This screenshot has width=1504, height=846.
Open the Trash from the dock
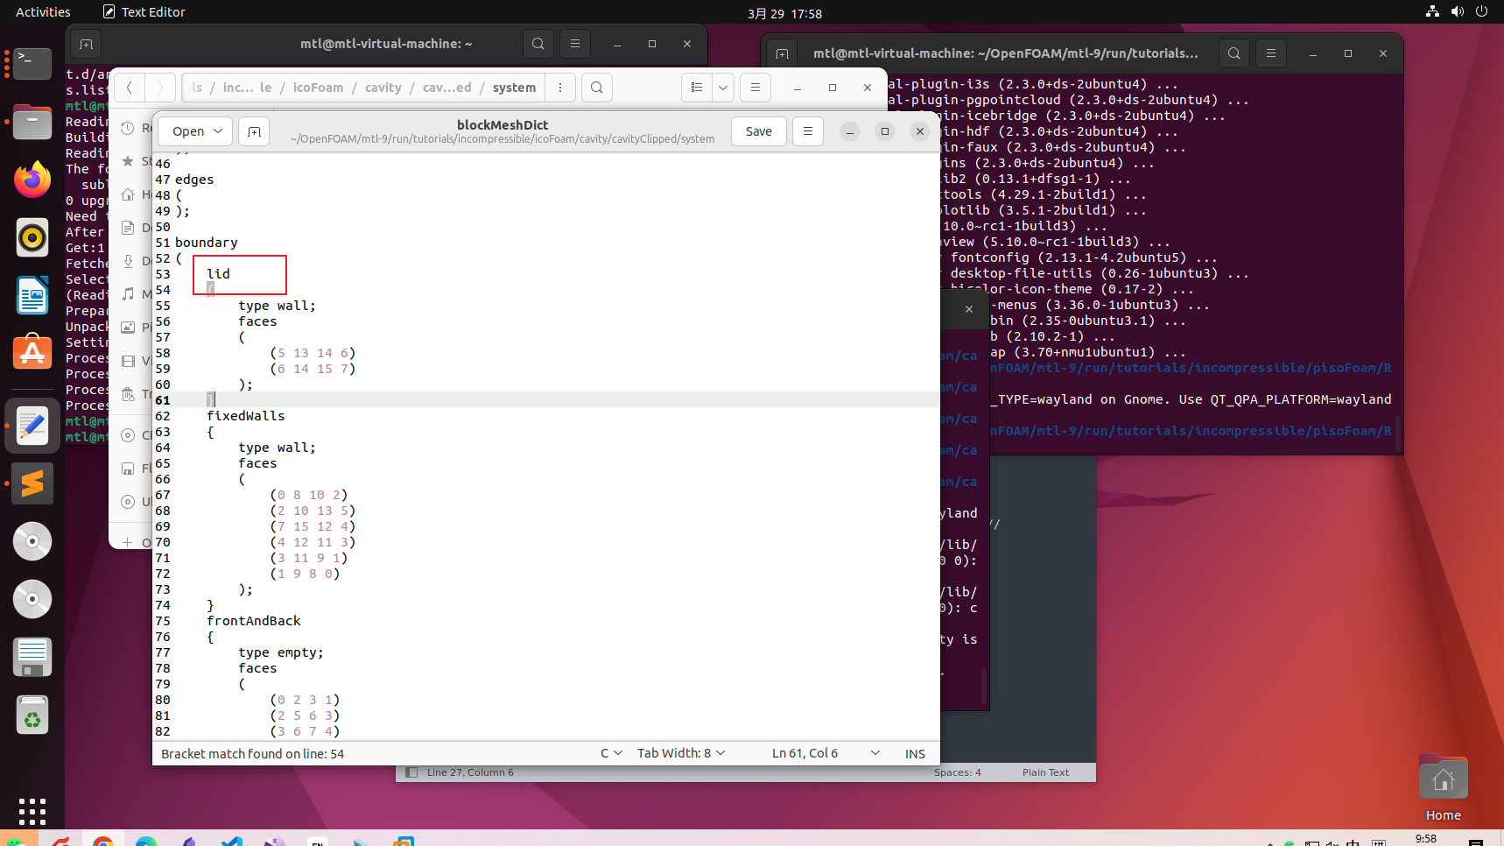[x=32, y=716]
